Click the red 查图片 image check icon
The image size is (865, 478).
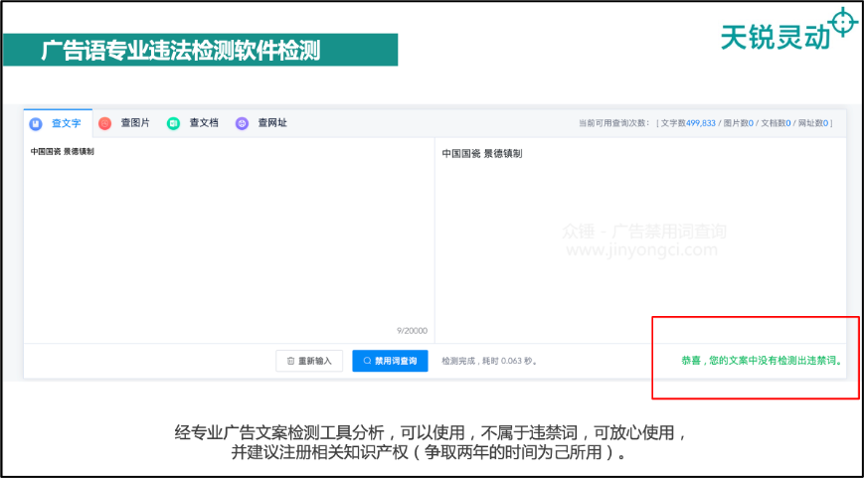(x=104, y=123)
